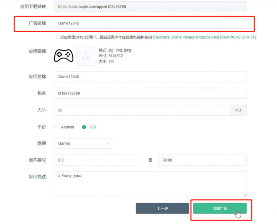Select the iOS platform radio button
This screenshot has width=277, height=224.
coord(84,127)
